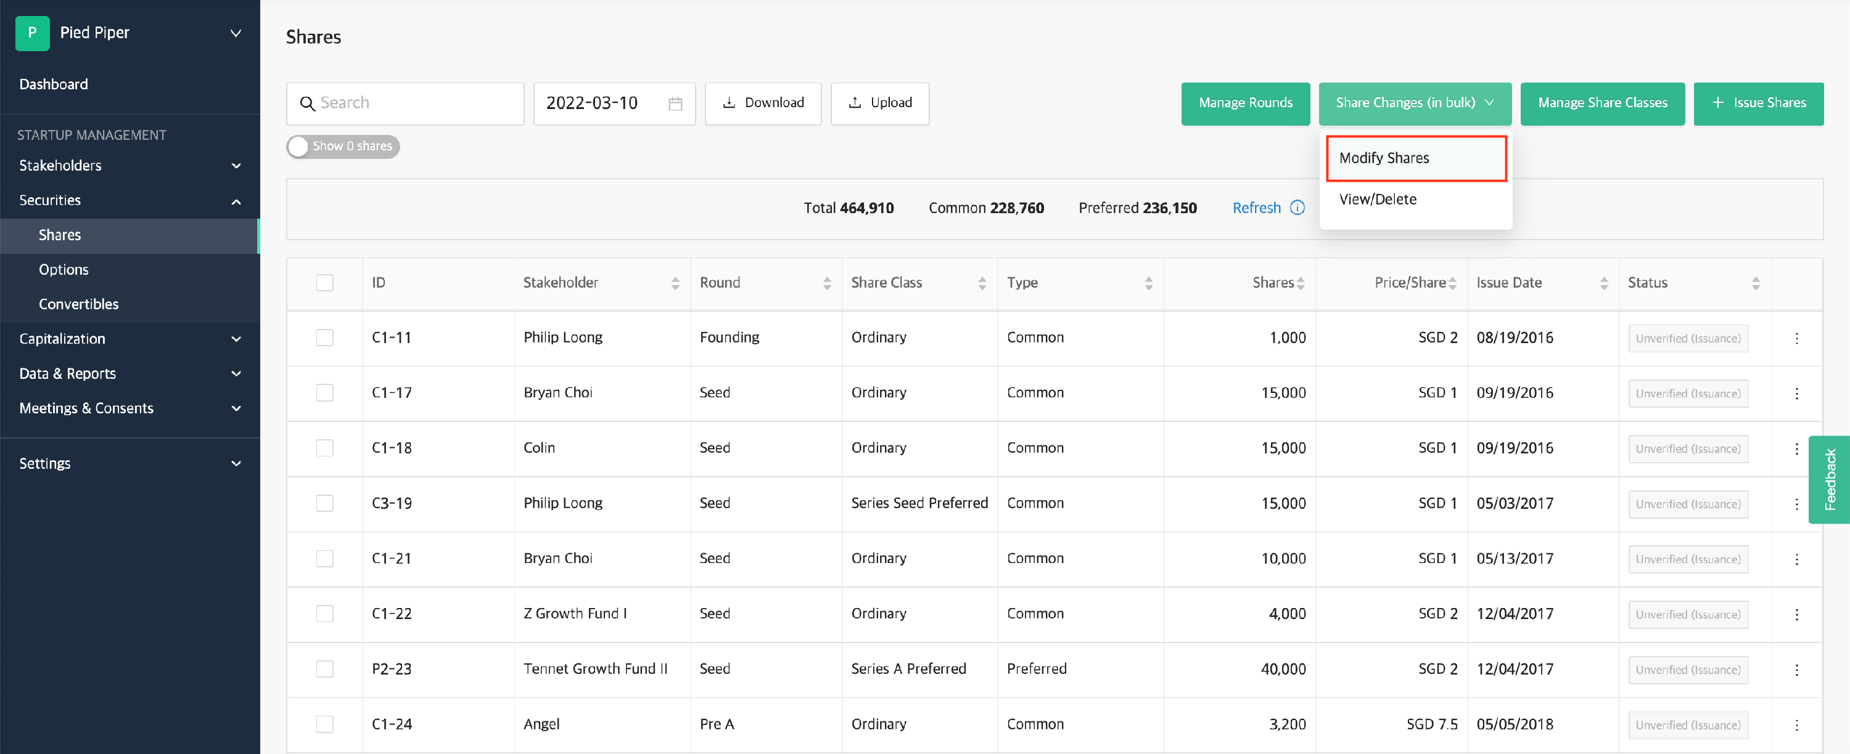Screen dimensions: 1850x754
Task: Click stakeholder Tennet Growth Fund II
Action: tap(595, 670)
